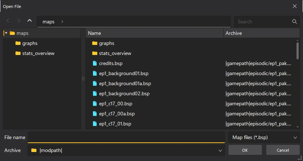Click file icon next to credits.bsp
The image size is (303, 161).
(x=95, y=63)
